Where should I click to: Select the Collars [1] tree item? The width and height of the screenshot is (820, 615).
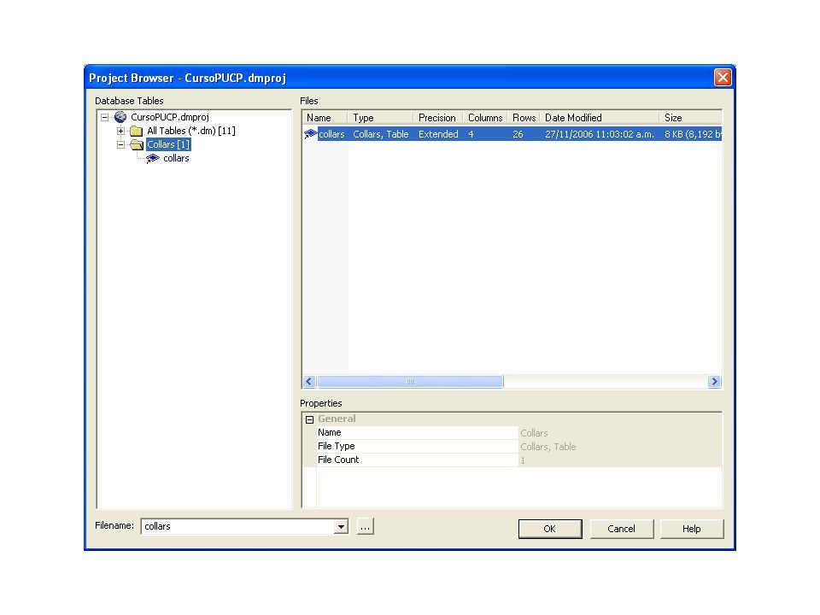168,144
